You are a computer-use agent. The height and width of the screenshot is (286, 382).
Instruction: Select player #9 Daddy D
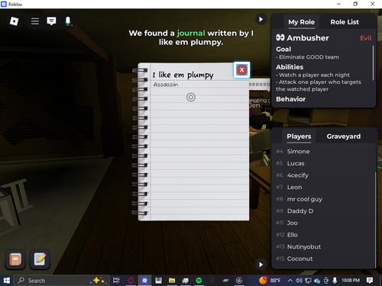(323, 211)
